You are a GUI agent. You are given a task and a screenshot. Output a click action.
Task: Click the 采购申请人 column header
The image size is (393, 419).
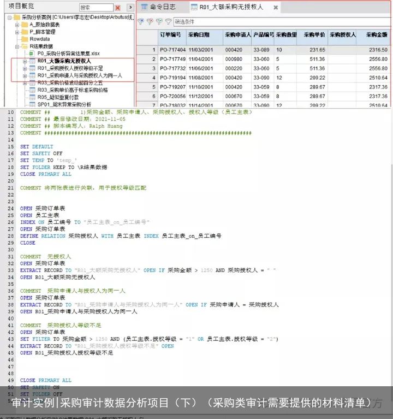(x=237, y=37)
